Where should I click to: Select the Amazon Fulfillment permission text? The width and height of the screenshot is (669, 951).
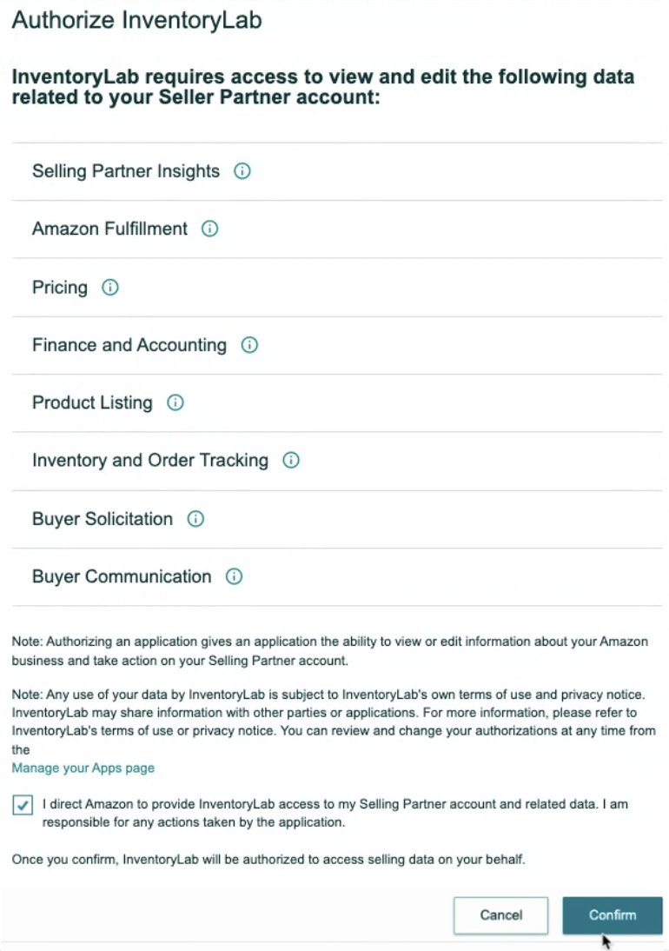(109, 229)
